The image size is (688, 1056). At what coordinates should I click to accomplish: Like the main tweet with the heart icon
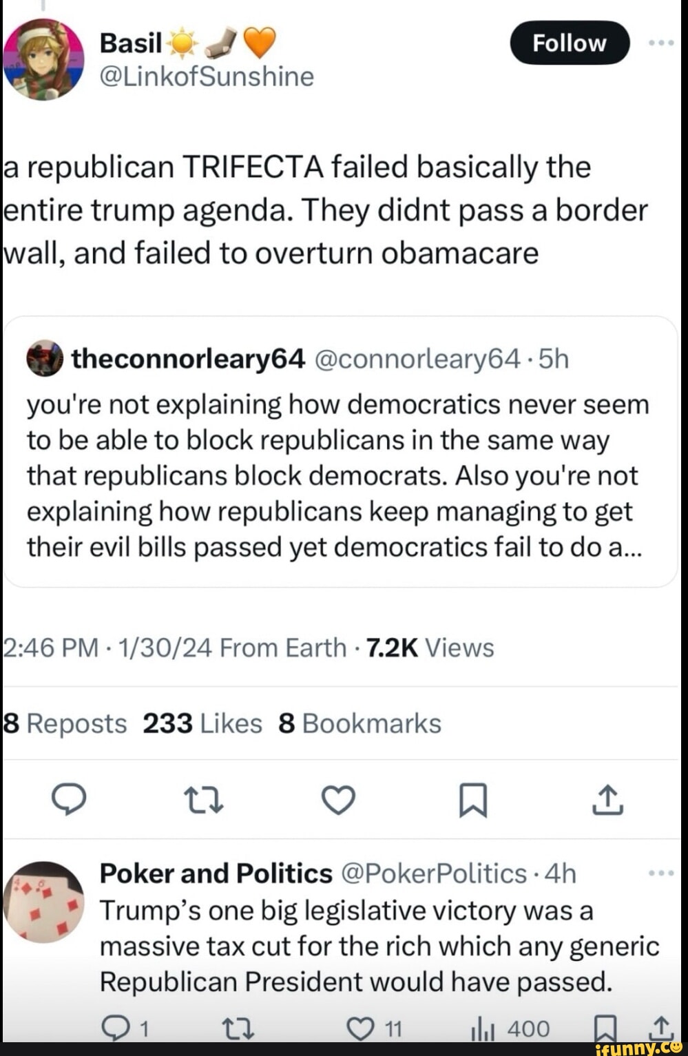(338, 799)
